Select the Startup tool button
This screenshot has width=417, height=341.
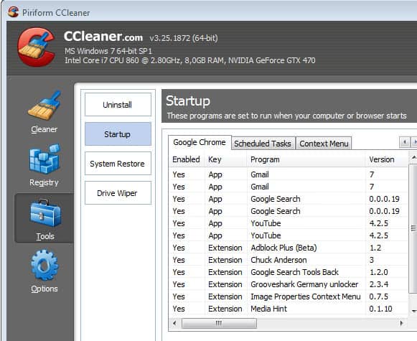pos(118,134)
